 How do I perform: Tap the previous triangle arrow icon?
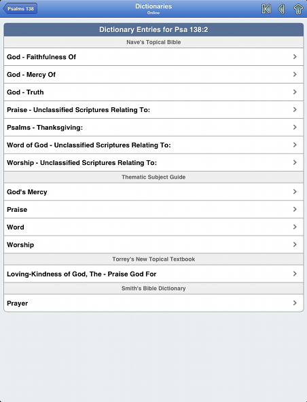pos(282,9)
